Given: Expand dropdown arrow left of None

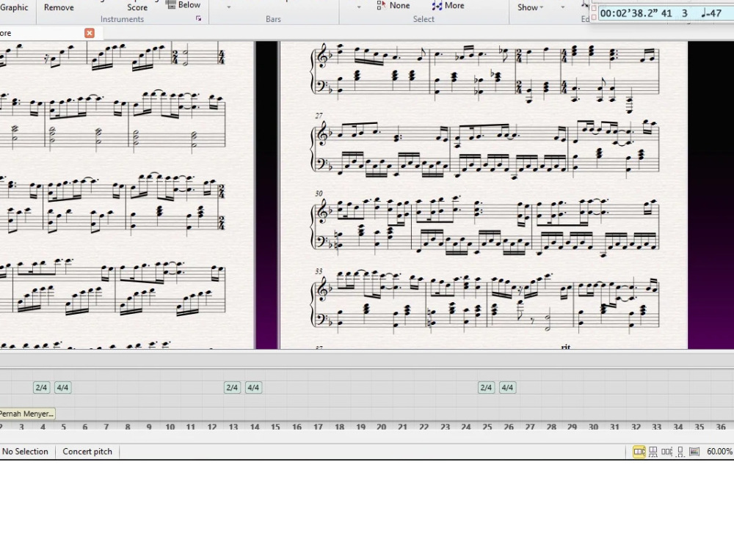Looking at the screenshot, I should click(359, 7).
